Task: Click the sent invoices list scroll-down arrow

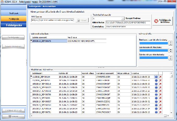Action: [x=171, y=113]
